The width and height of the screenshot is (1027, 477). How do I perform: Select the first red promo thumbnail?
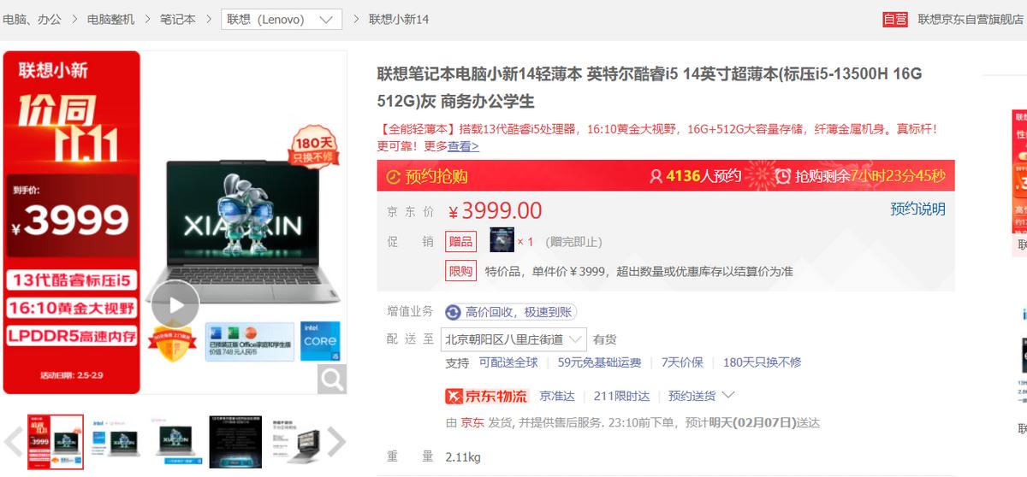56,442
